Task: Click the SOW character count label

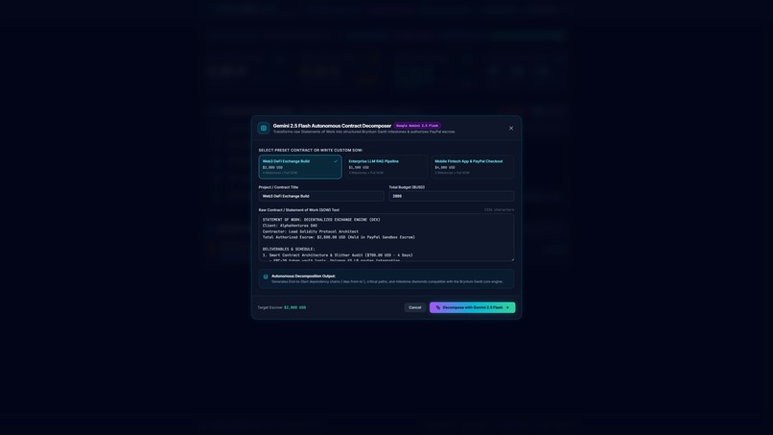Action: tap(499, 210)
